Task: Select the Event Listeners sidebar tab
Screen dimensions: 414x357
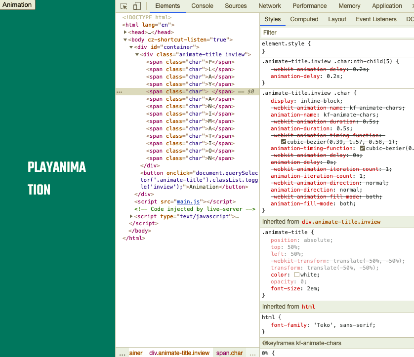Action: pos(376,19)
